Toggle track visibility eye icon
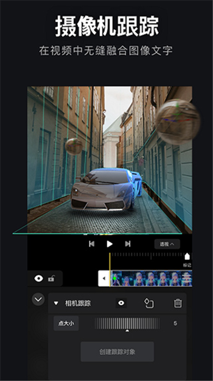This screenshot has height=381, width=213. (x=38, y=278)
